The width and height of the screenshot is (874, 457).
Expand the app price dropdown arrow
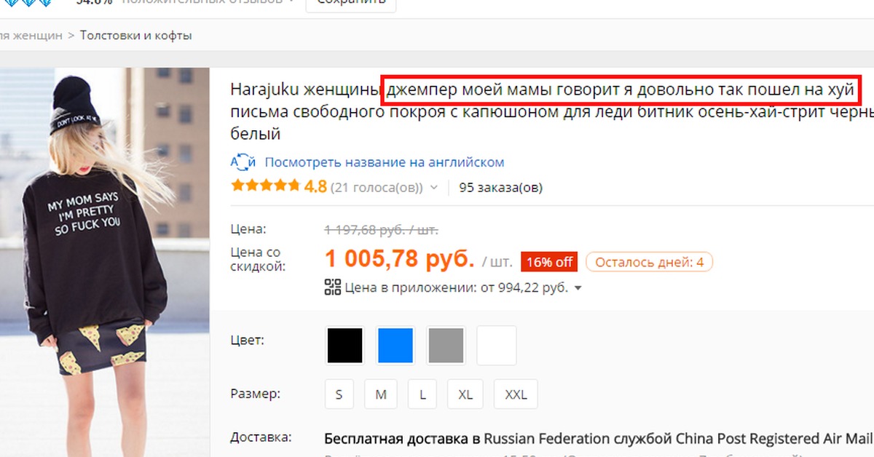[578, 289]
